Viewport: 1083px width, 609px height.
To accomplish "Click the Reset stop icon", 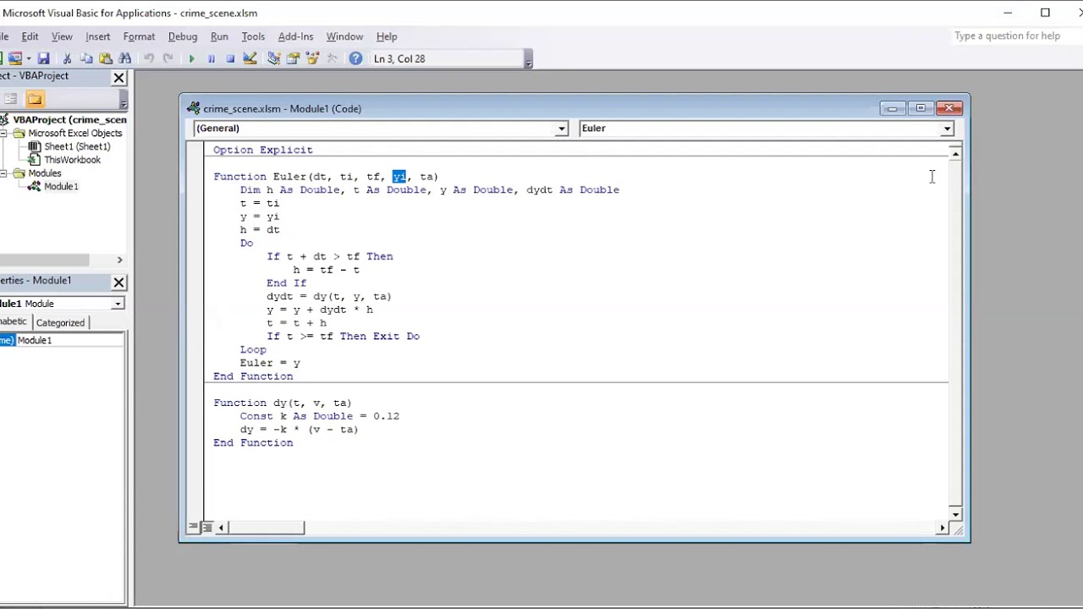I will click(x=230, y=58).
